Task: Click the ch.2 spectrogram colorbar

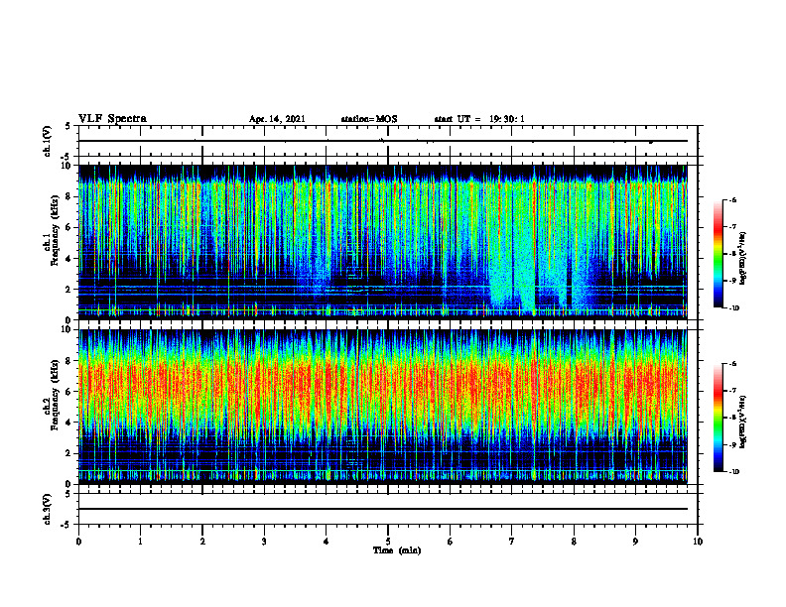Action: coord(718,418)
